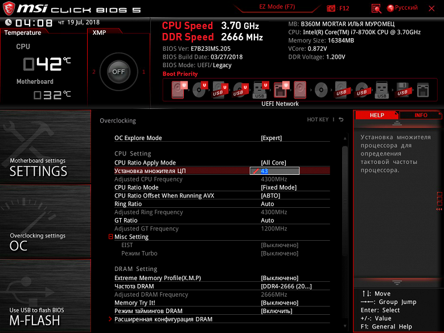This screenshot has height=333, width=444.
Task: Go back using the arrow beside HOT KEY
Action: [x=341, y=120]
